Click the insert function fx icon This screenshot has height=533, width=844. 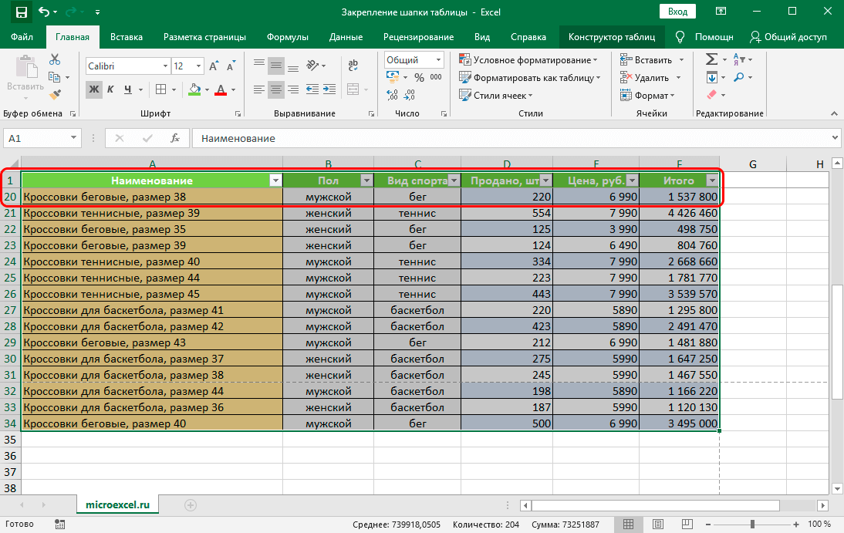click(175, 138)
